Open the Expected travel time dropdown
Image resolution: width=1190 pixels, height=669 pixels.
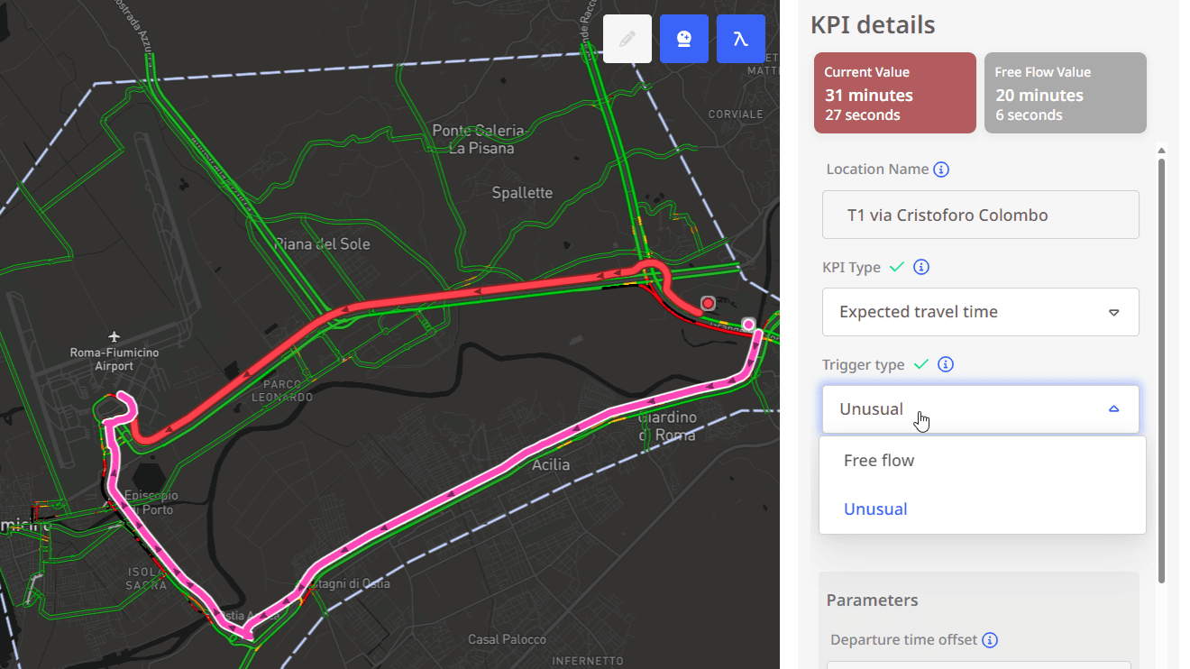[980, 312]
